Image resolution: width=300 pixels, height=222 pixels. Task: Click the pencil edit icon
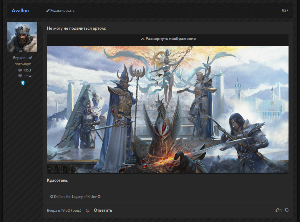click(48, 11)
